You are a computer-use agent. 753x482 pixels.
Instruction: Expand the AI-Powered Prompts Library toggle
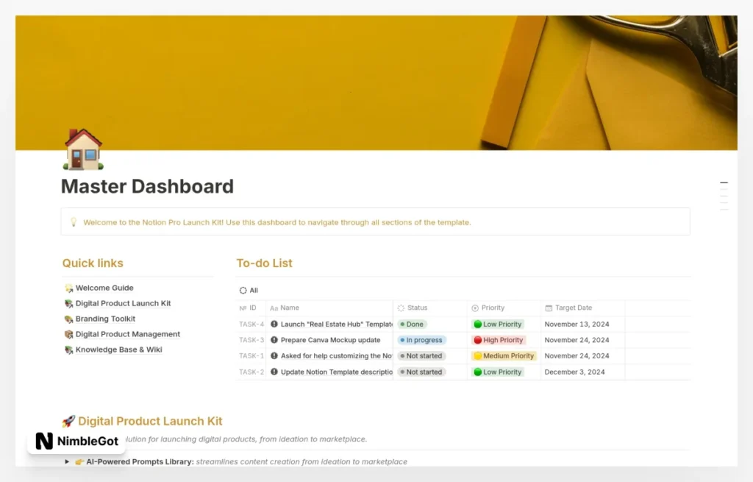pos(67,461)
